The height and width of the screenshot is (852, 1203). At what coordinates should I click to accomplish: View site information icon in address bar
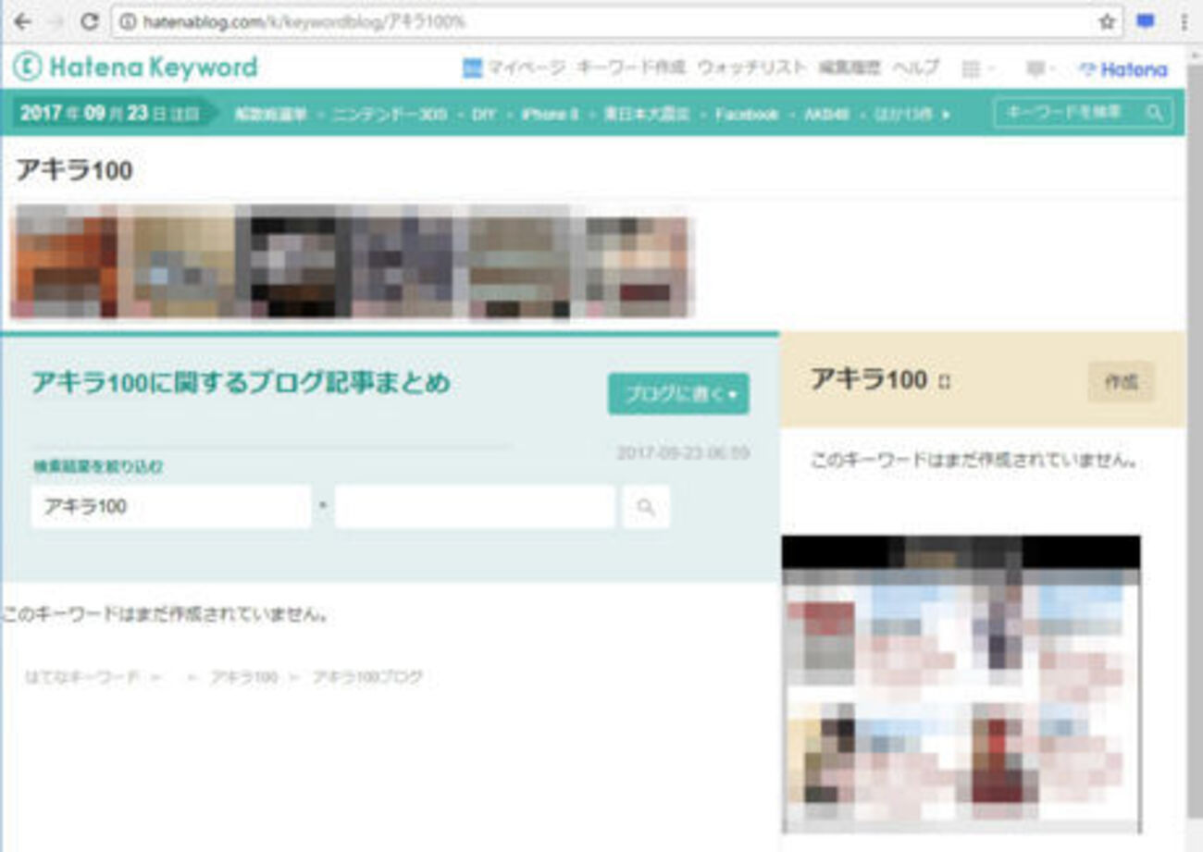click(x=128, y=22)
